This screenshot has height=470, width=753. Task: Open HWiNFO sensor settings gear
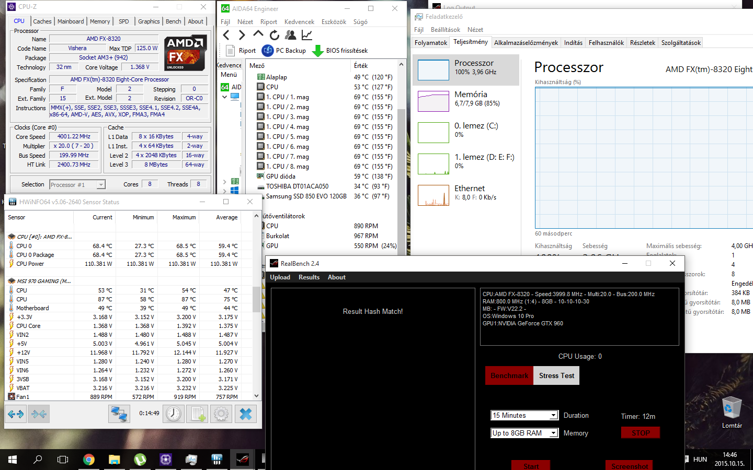(x=221, y=414)
